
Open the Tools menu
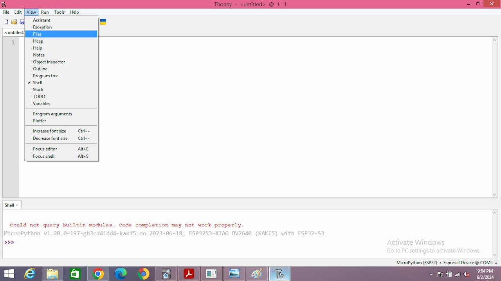pyautogui.click(x=59, y=12)
